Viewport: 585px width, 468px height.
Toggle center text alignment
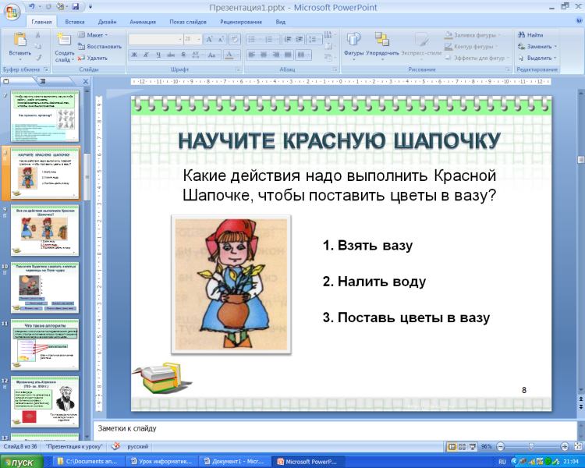pyautogui.click(x=264, y=55)
